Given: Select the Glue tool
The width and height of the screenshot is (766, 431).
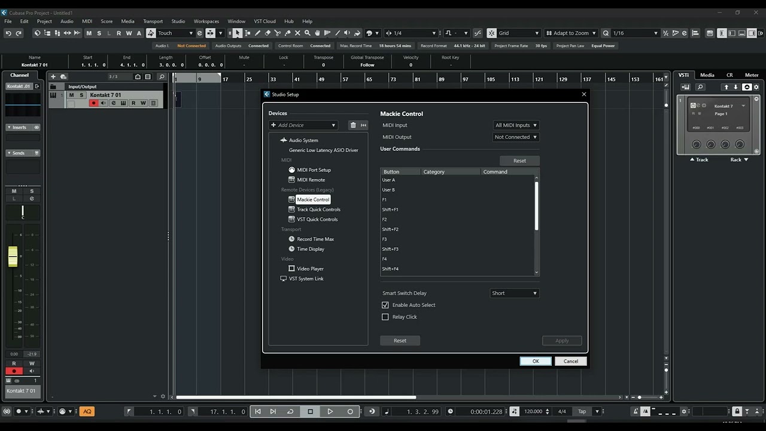Looking at the screenshot, I should (288, 33).
